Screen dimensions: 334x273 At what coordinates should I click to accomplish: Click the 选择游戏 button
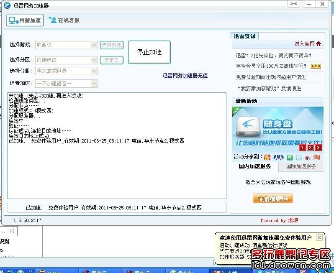click(x=112, y=45)
